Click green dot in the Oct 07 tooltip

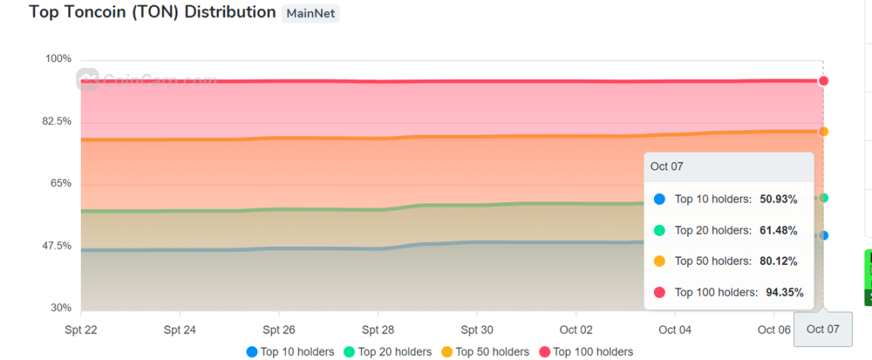[659, 231]
